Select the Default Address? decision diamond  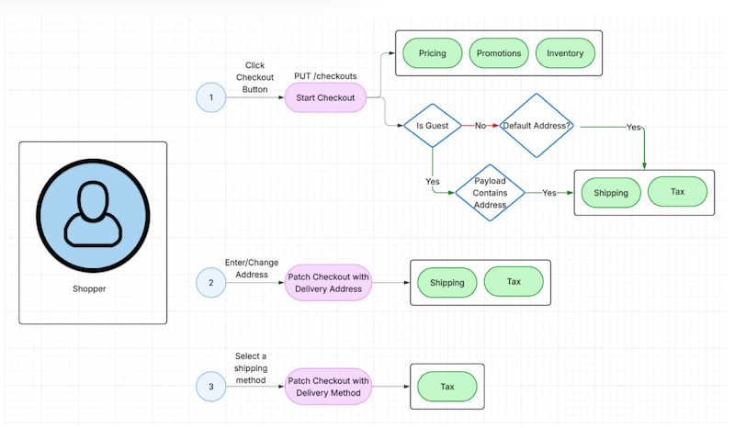537,126
